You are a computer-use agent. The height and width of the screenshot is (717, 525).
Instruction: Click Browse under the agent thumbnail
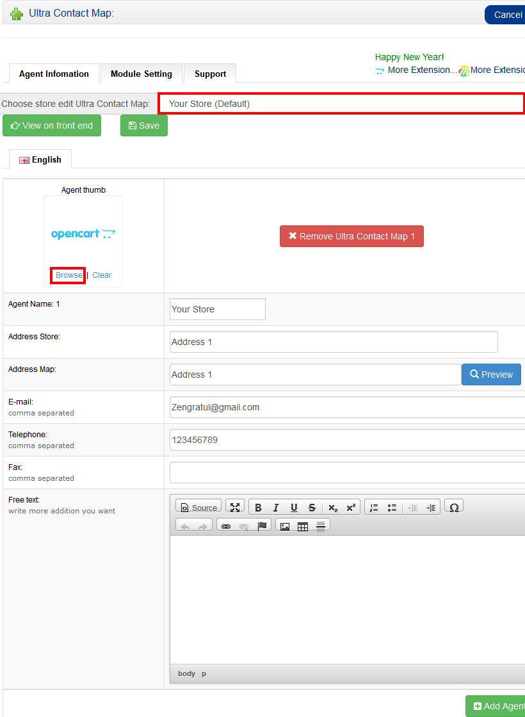[69, 275]
